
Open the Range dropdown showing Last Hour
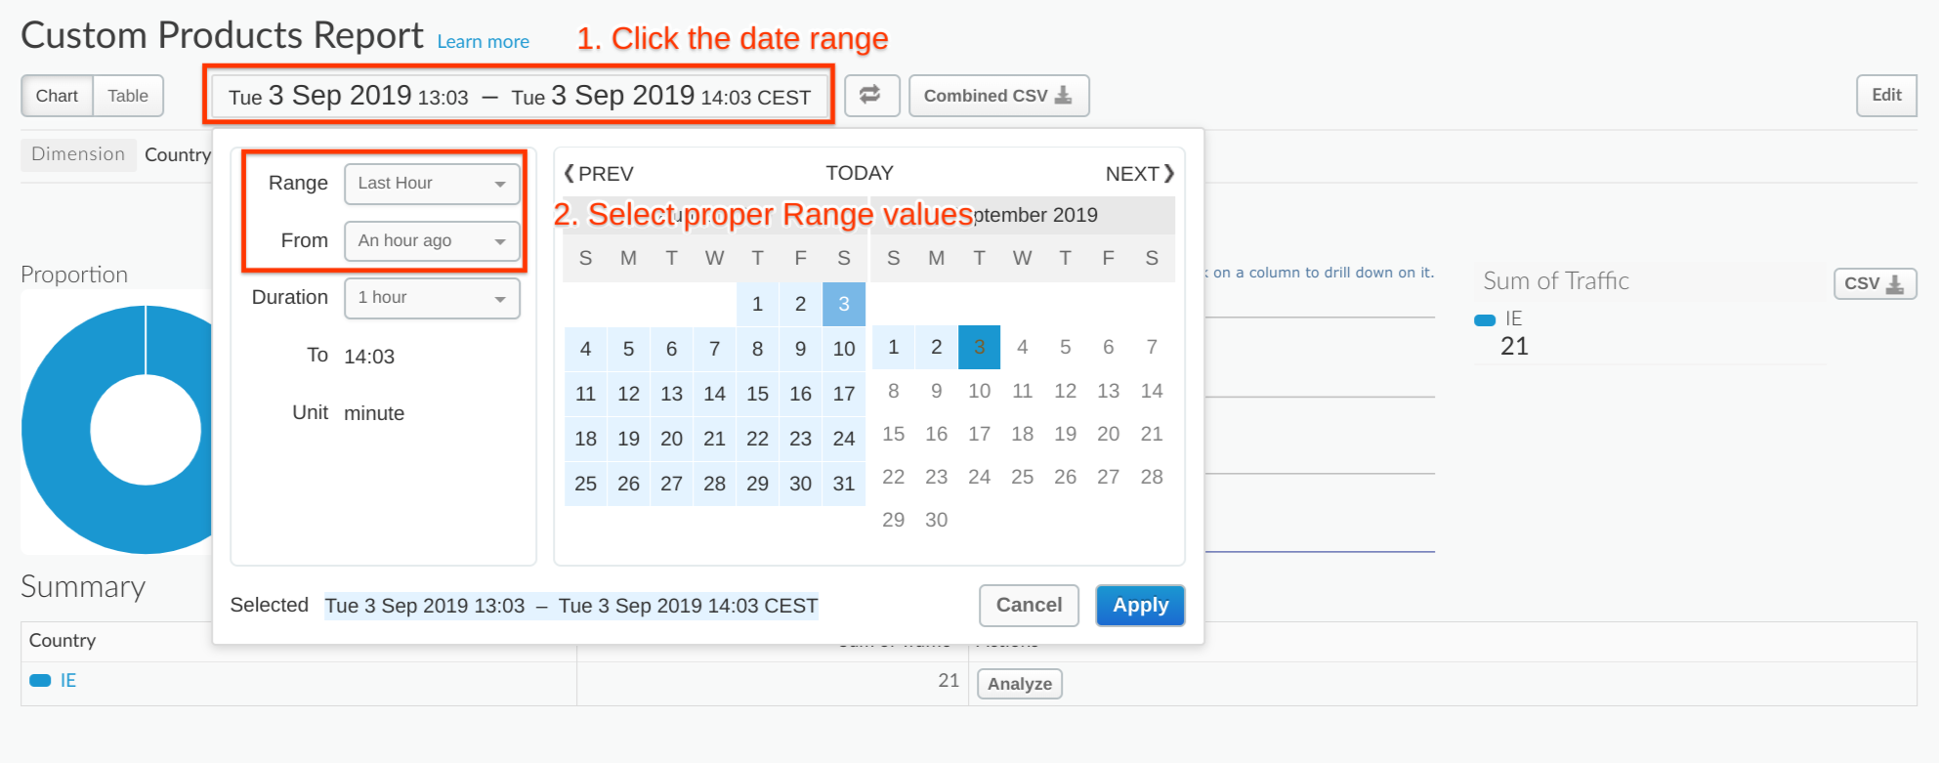point(432,184)
